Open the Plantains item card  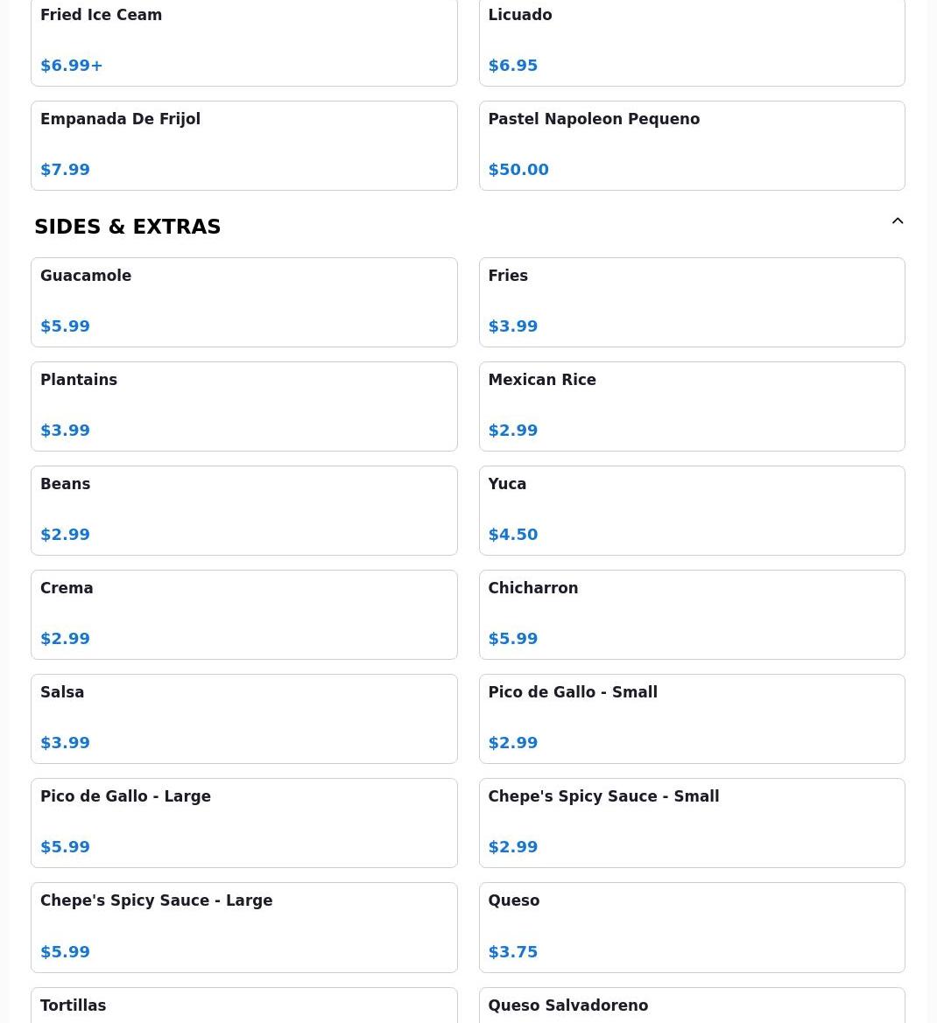[244, 406]
